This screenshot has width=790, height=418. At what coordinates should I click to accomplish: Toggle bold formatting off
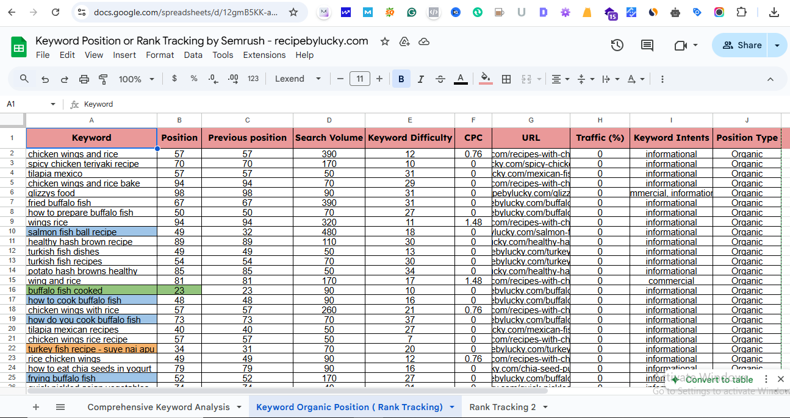click(401, 79)
